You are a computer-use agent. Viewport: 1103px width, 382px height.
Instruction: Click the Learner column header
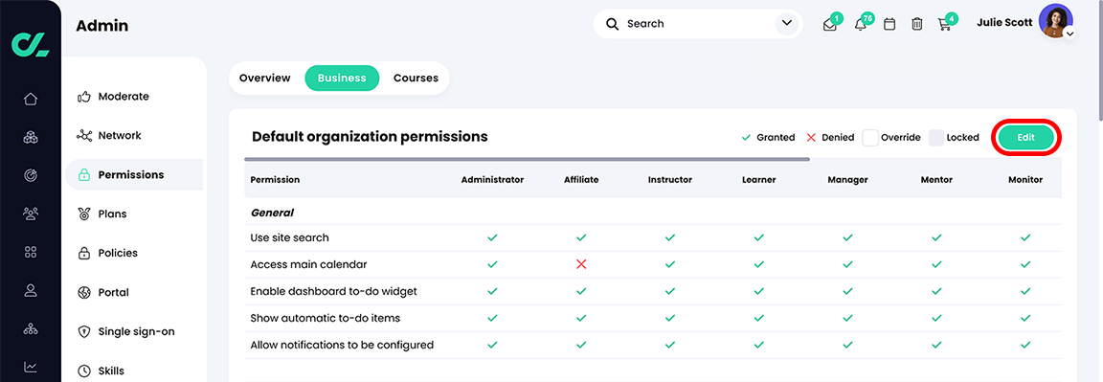(758, 180)
